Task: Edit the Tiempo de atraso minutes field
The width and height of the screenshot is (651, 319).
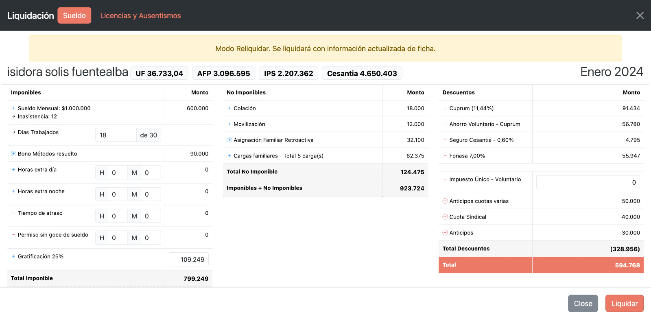Action: point(151,216)
